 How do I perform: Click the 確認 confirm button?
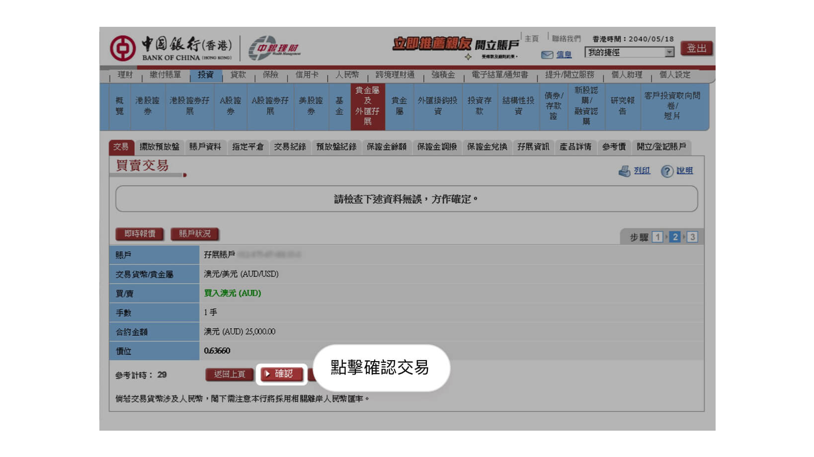coord(281,374)
